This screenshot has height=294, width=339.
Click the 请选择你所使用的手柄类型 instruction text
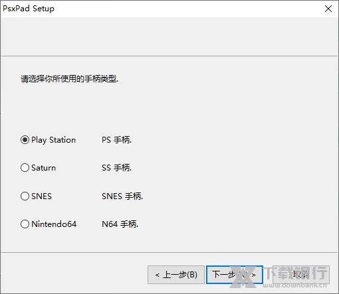pyautogui.click(x=69, y=79)
